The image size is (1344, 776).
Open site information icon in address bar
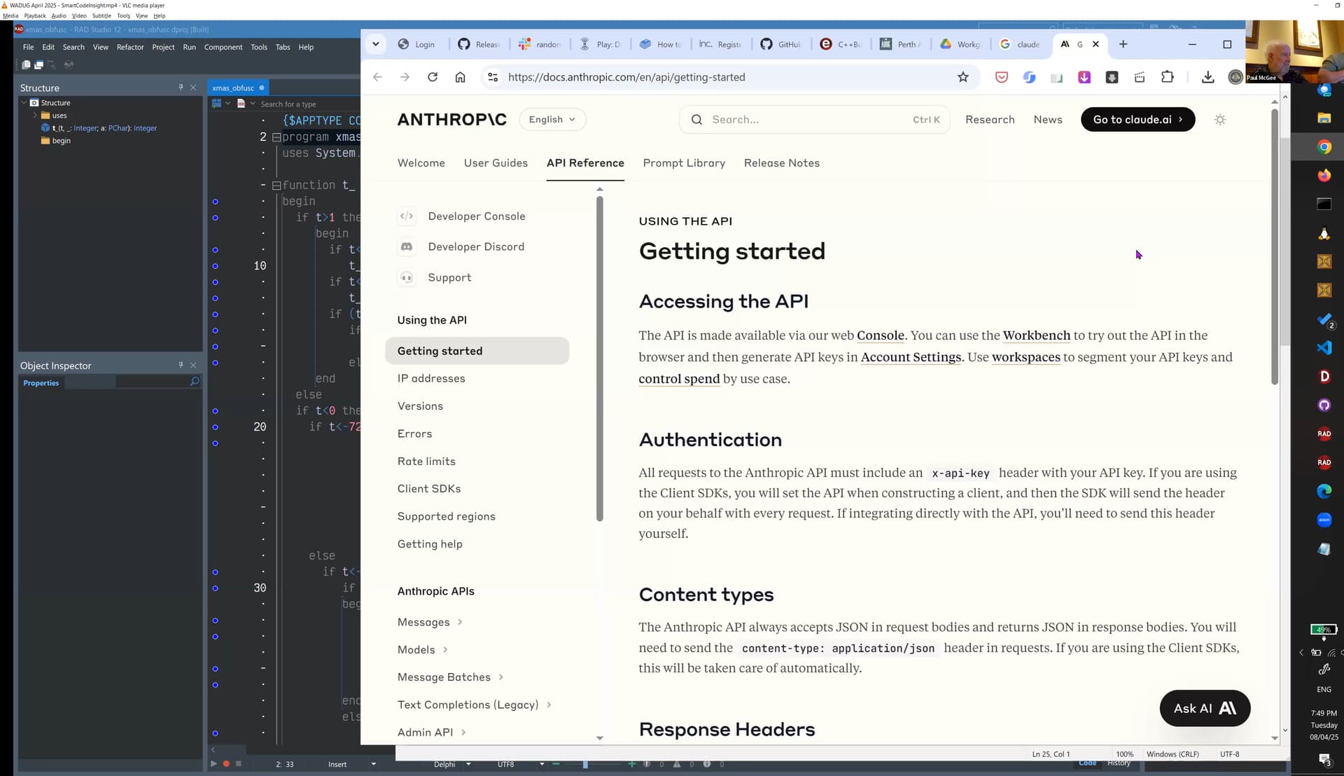click(x=493, y=77)
